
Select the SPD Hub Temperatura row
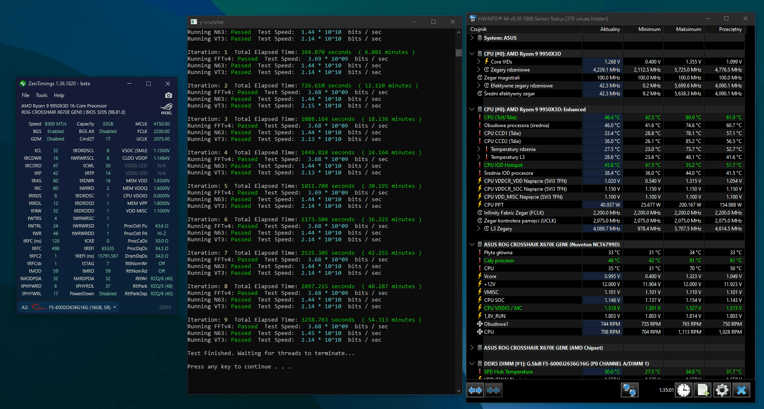coord(606,371)
